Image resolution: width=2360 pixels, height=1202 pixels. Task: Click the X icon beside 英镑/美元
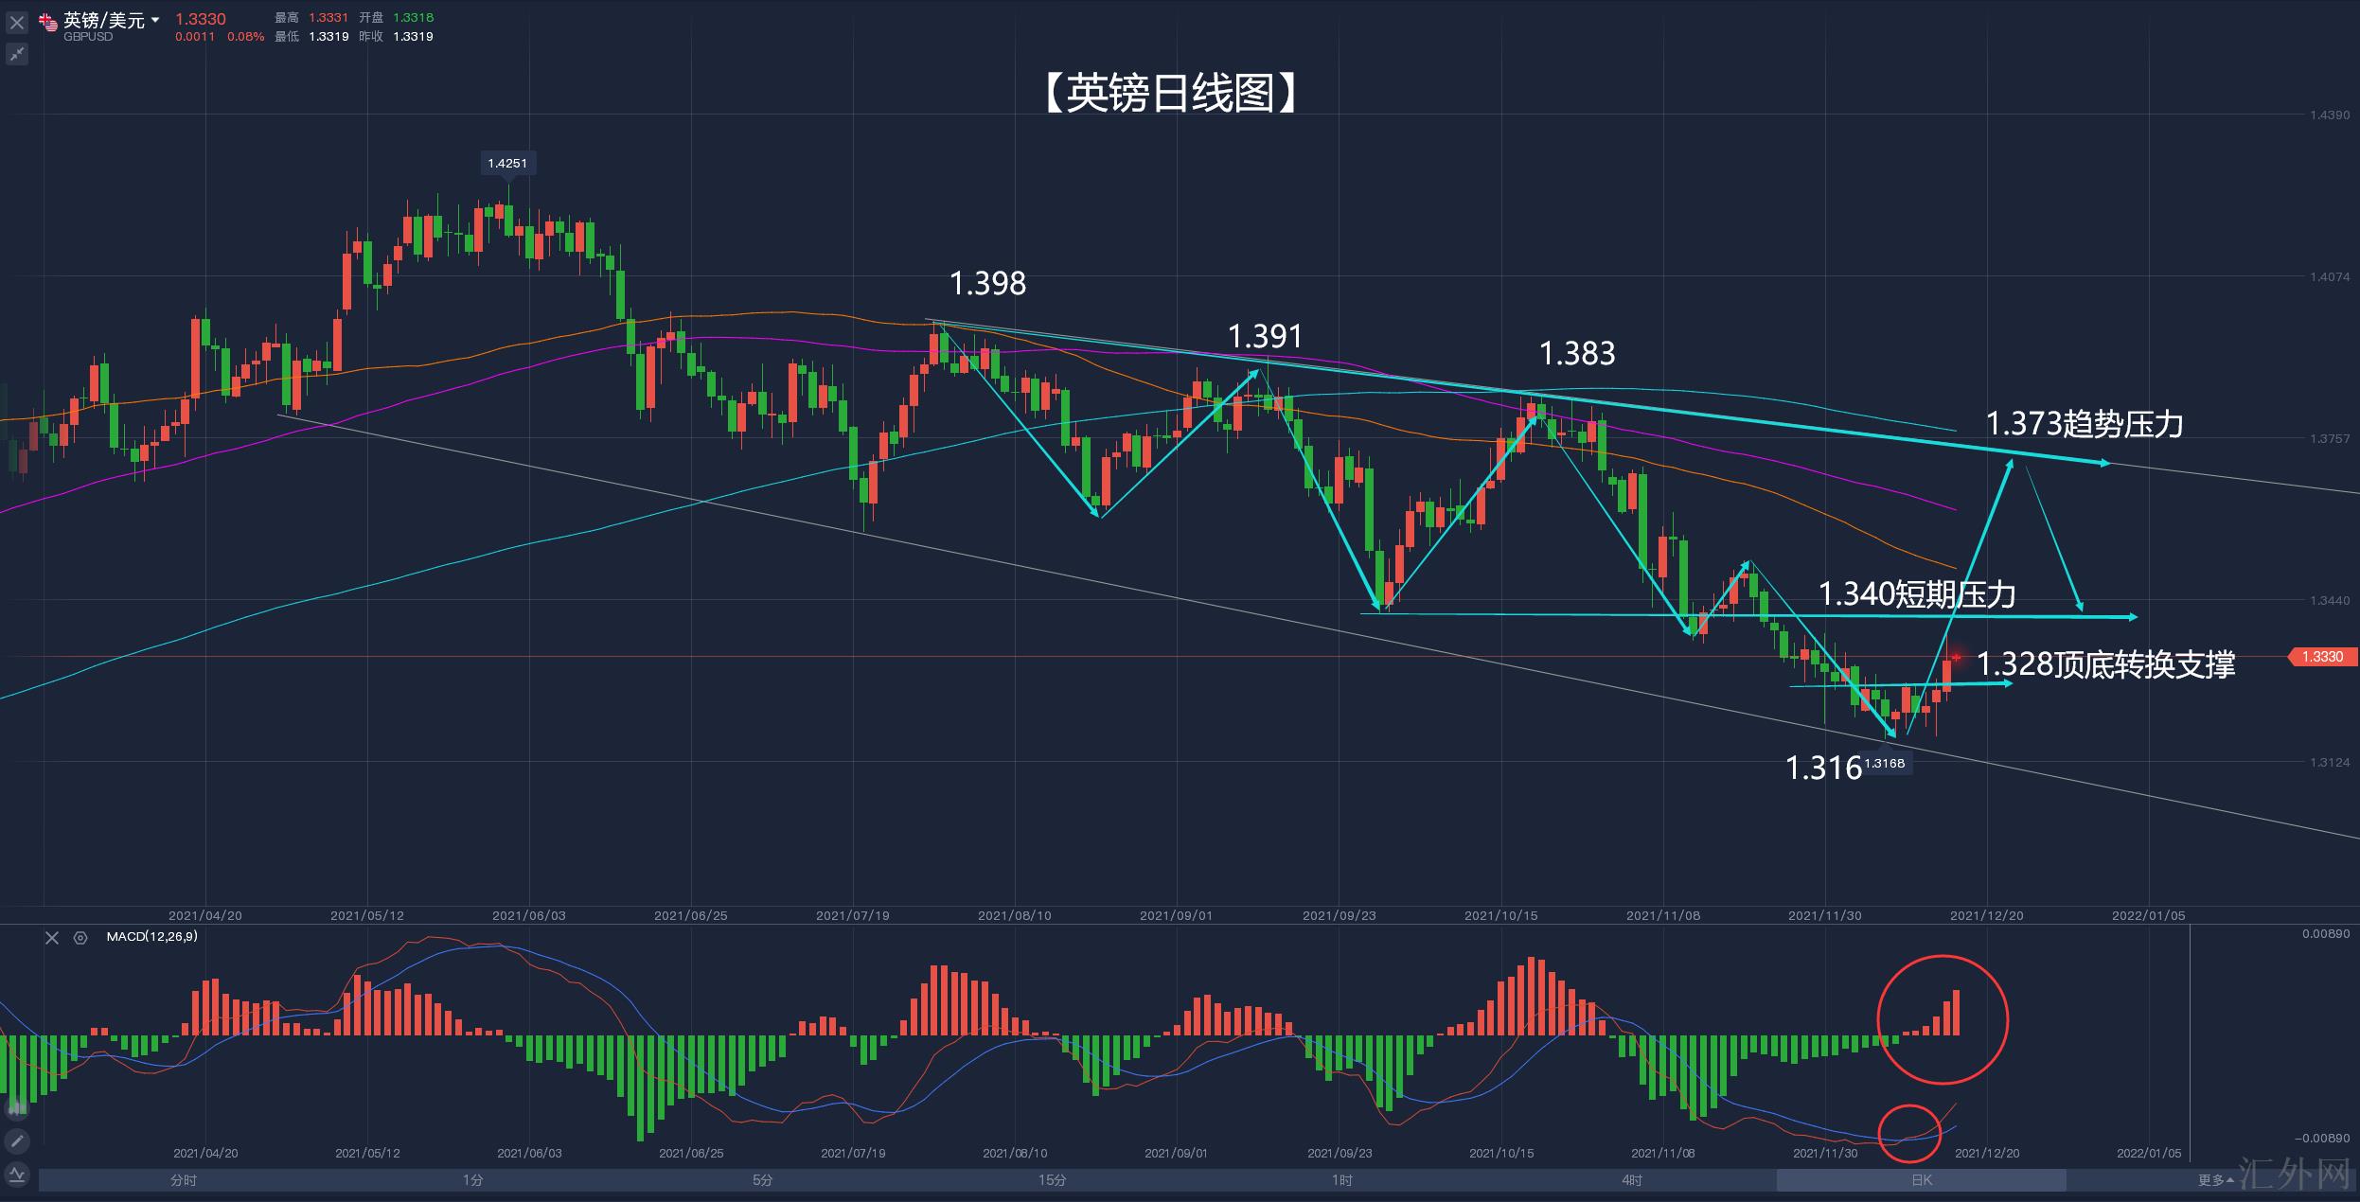coord(17,22)
